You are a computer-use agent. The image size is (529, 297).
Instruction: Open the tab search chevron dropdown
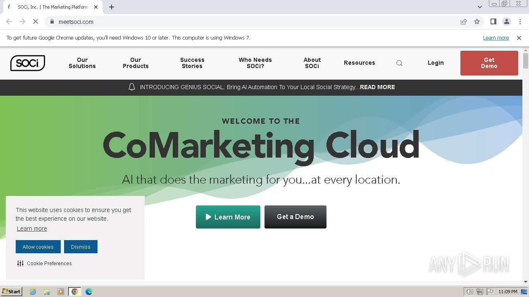click(x=479, y=7)
